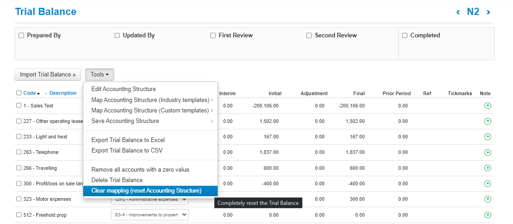The height and width of the screenshot is (224, 513).
Task: Tick the First Review checkbox
Action: [213, 36]
